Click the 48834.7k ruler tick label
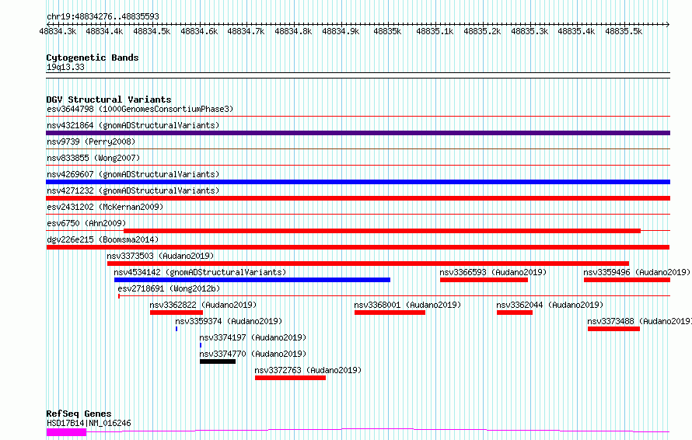The height and width of the screenshot is (440, 692). [x=246, y=31]
